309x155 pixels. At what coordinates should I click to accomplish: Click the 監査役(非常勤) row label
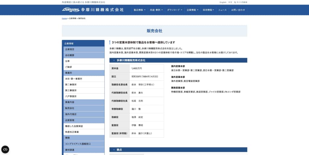(119, 133)
